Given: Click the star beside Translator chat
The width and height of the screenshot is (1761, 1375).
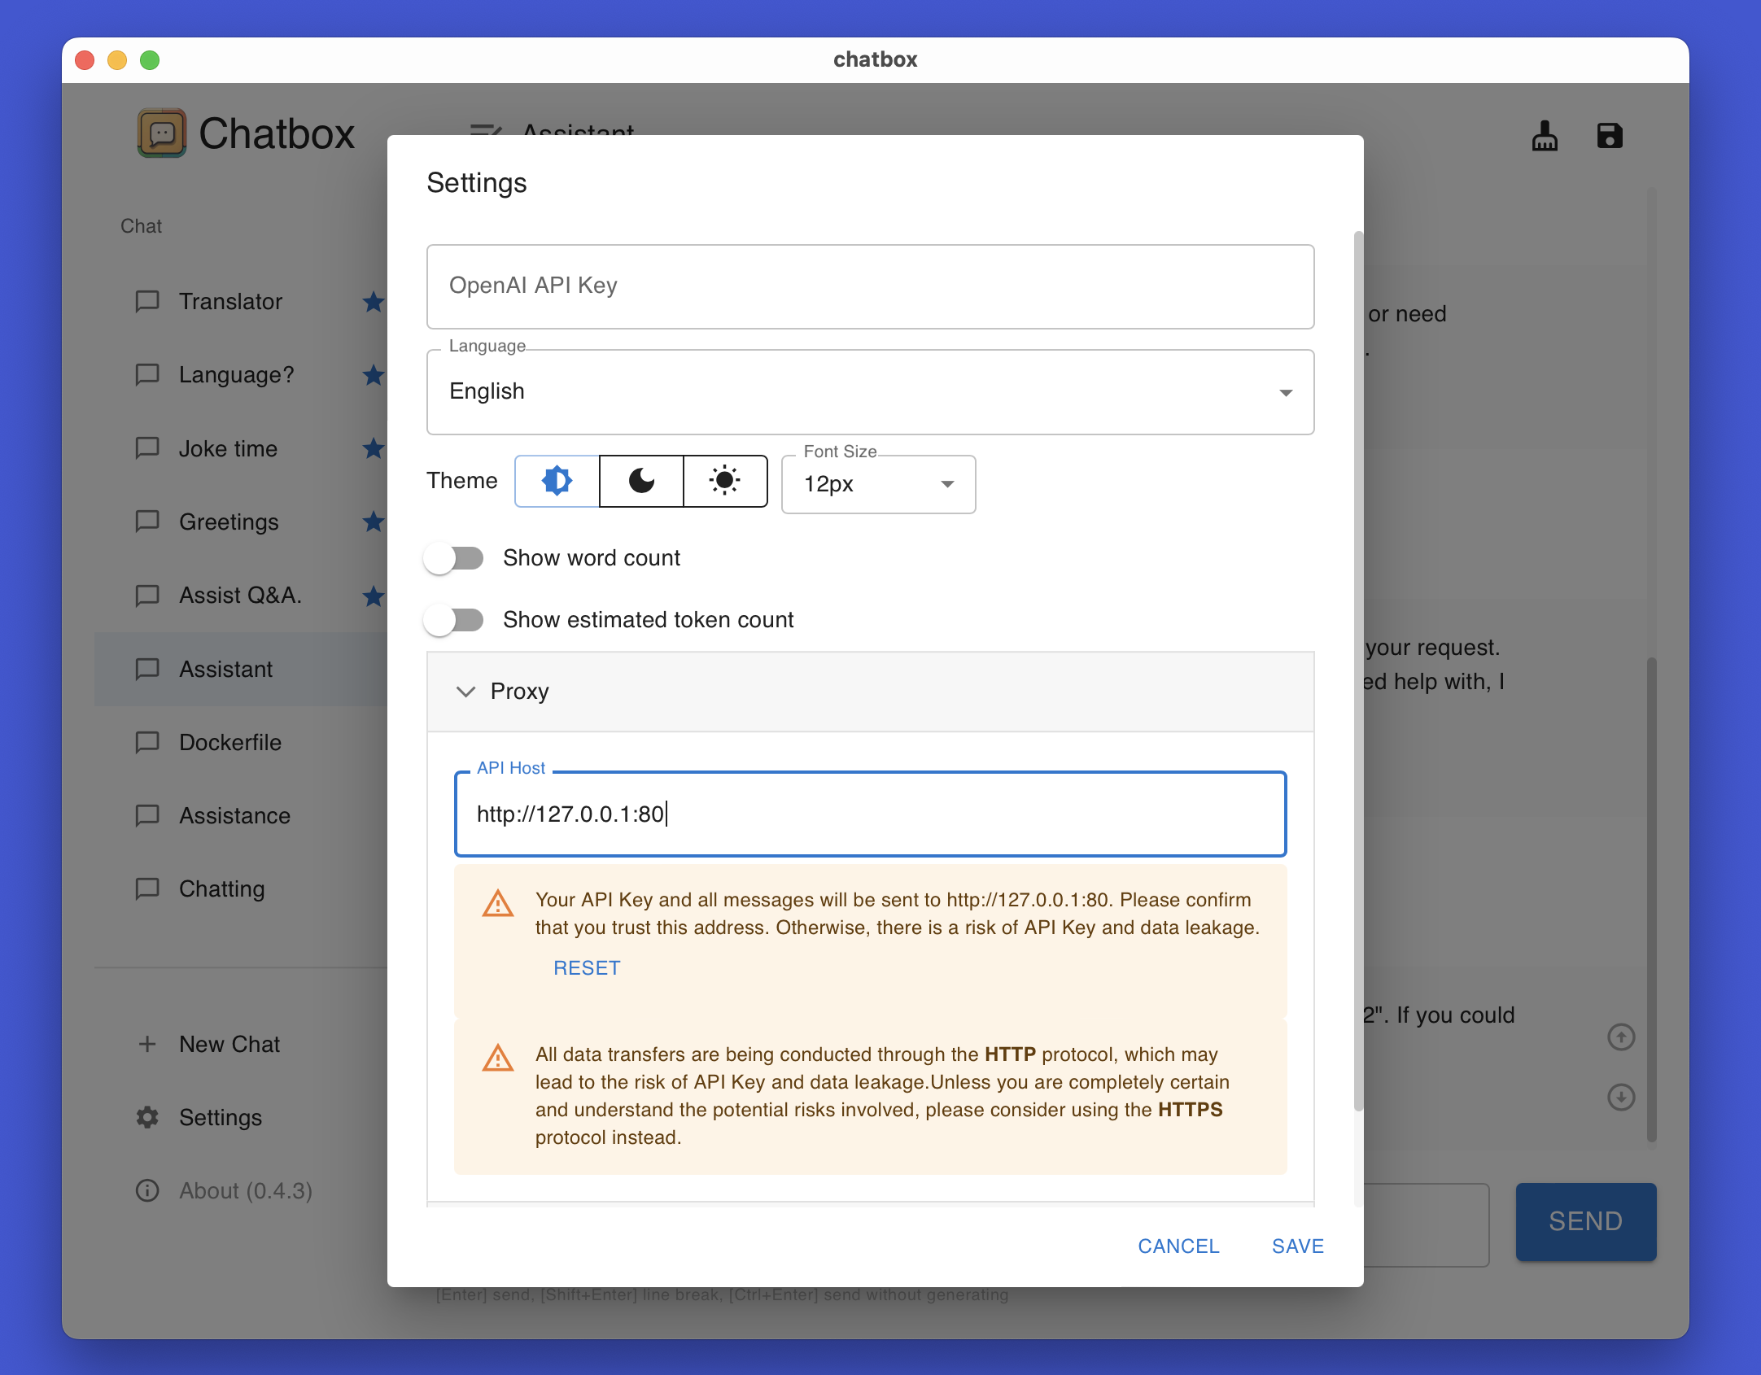Looking at the screenshot, I should coord(374,302).
